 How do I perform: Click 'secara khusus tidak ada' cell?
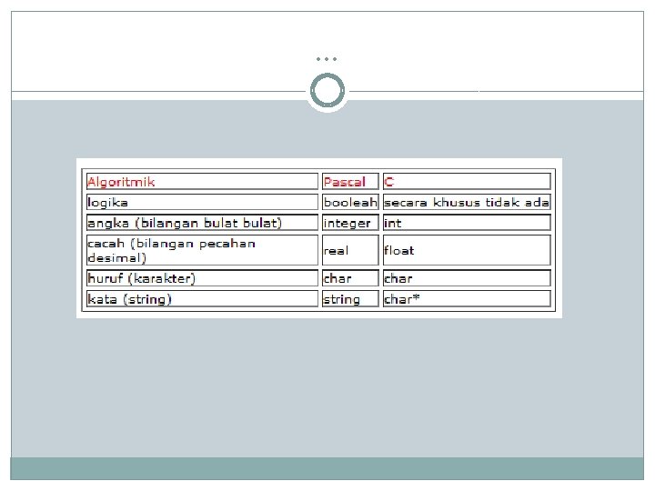[x=467, y=202]
